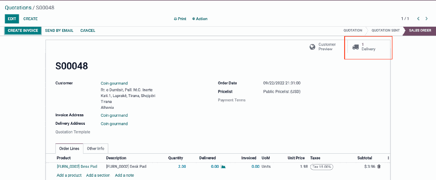Click the Delivered column header
Image resolution: width=436 pixels, height=180 pixels.
[207, 158]
